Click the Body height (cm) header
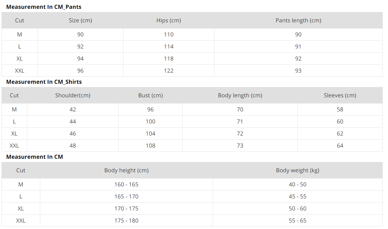Viewport: 388px width, 229px height. coord(126,170)
